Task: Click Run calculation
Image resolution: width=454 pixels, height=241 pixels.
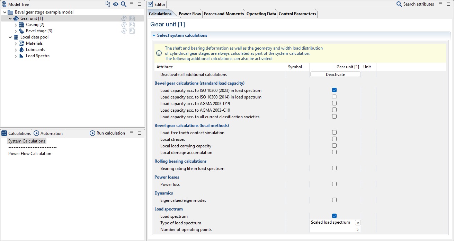Action: click(107, 133)
